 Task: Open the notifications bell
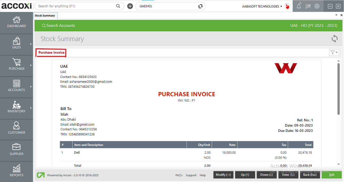click(299, 6)
